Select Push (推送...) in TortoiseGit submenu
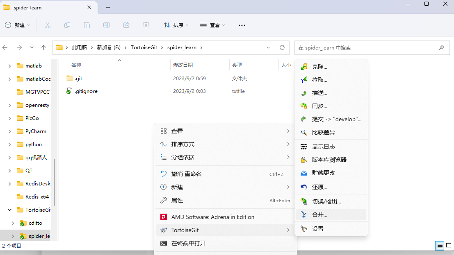This screenshot has height=255, width=454. point(331,93)
